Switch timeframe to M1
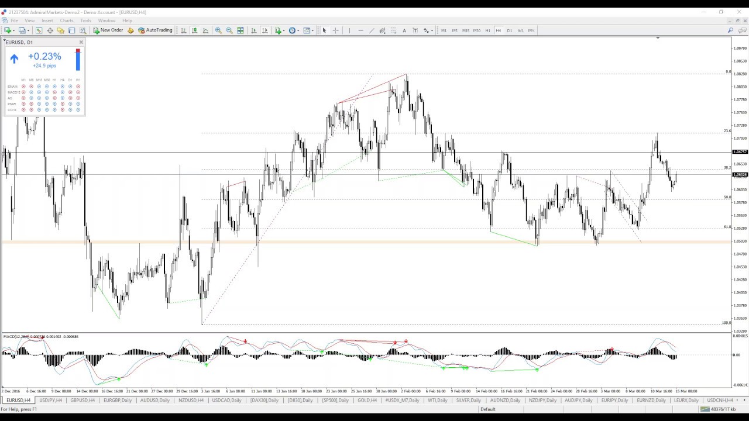Viewport: 749px width, 421px height. (444, 30)
